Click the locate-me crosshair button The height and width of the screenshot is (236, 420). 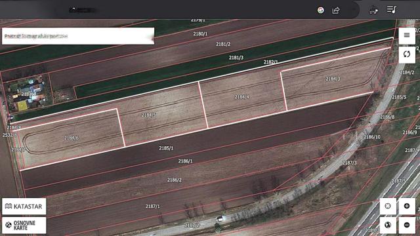(388, 206)
